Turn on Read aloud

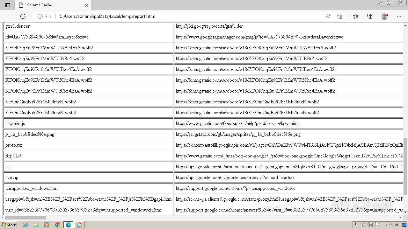328,16
